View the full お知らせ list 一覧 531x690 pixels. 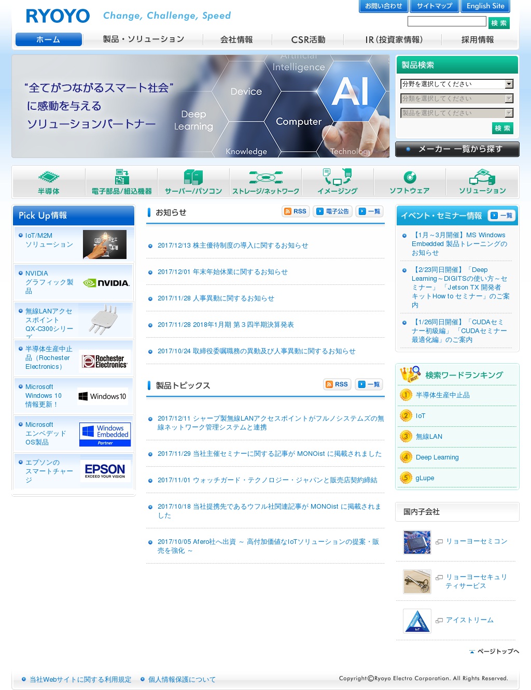coord(369,211)
